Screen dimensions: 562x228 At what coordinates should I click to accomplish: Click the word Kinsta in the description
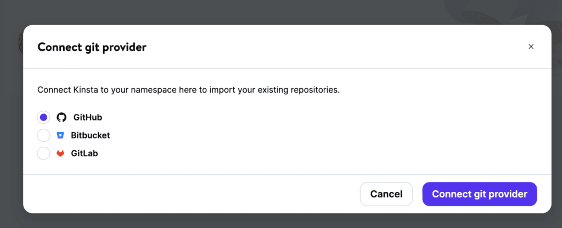click(x=86, y=89)
